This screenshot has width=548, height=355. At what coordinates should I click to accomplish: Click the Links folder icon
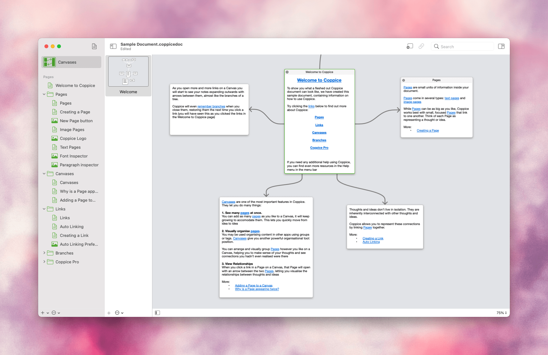point(50,209)
